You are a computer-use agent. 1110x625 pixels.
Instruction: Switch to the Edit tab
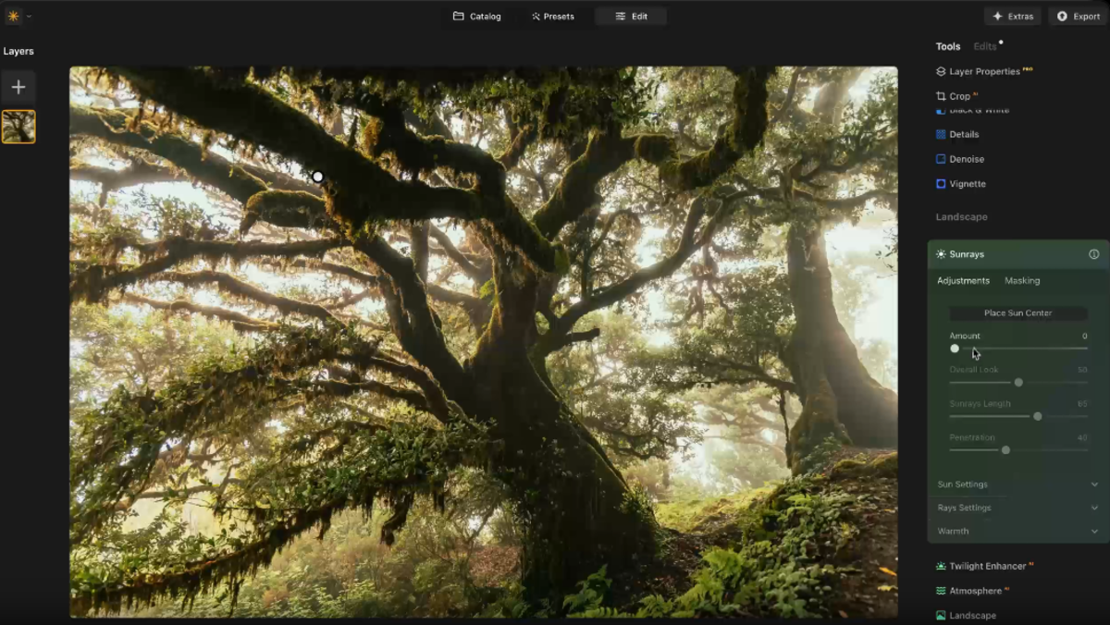[x=631, y=16]
